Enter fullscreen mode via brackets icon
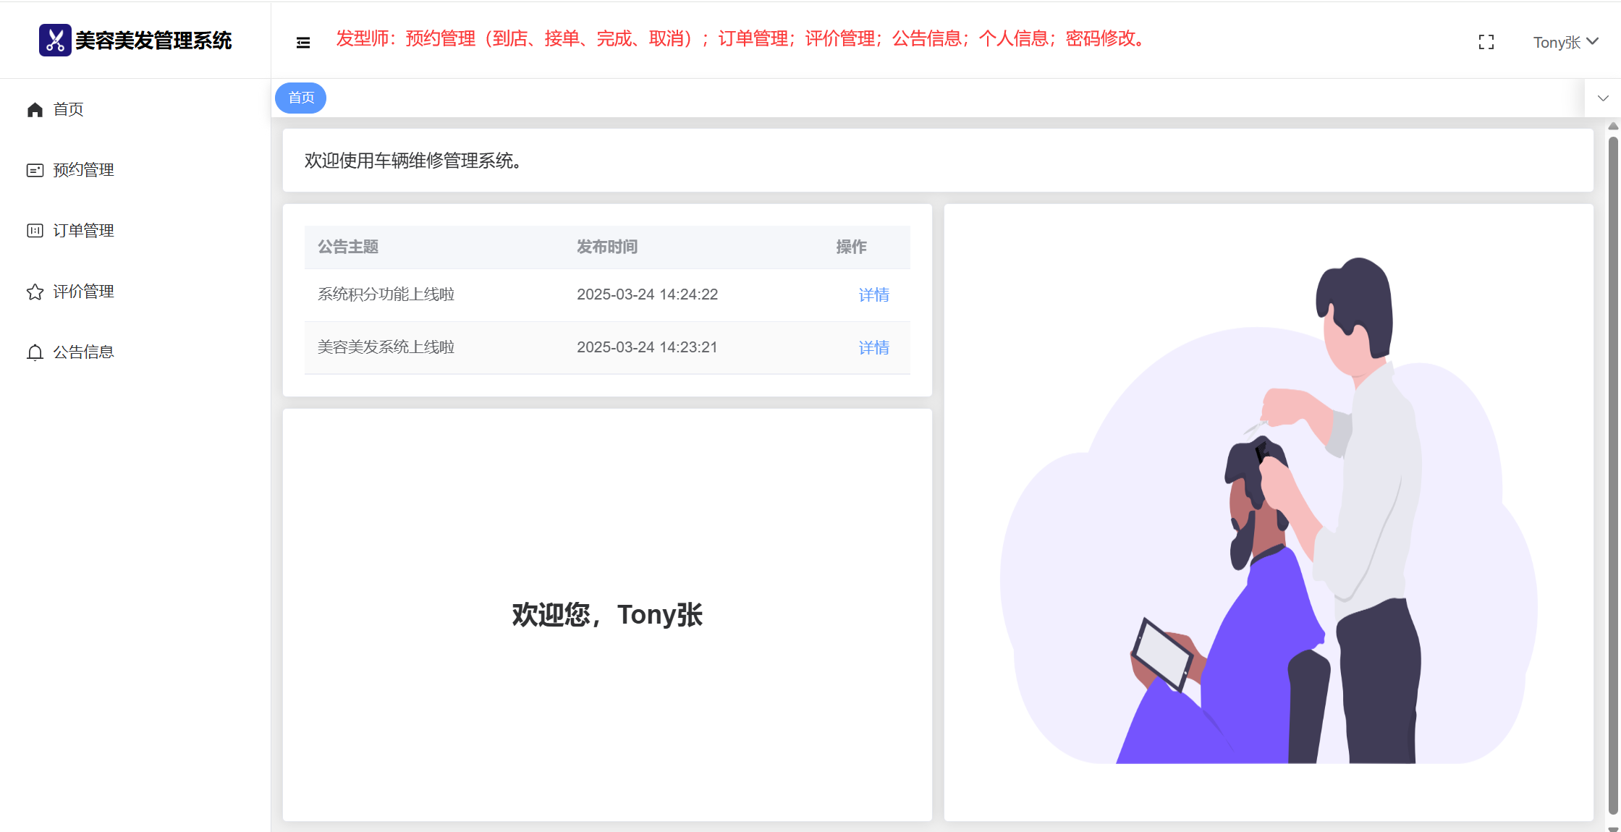 (x=1486, y=43)
